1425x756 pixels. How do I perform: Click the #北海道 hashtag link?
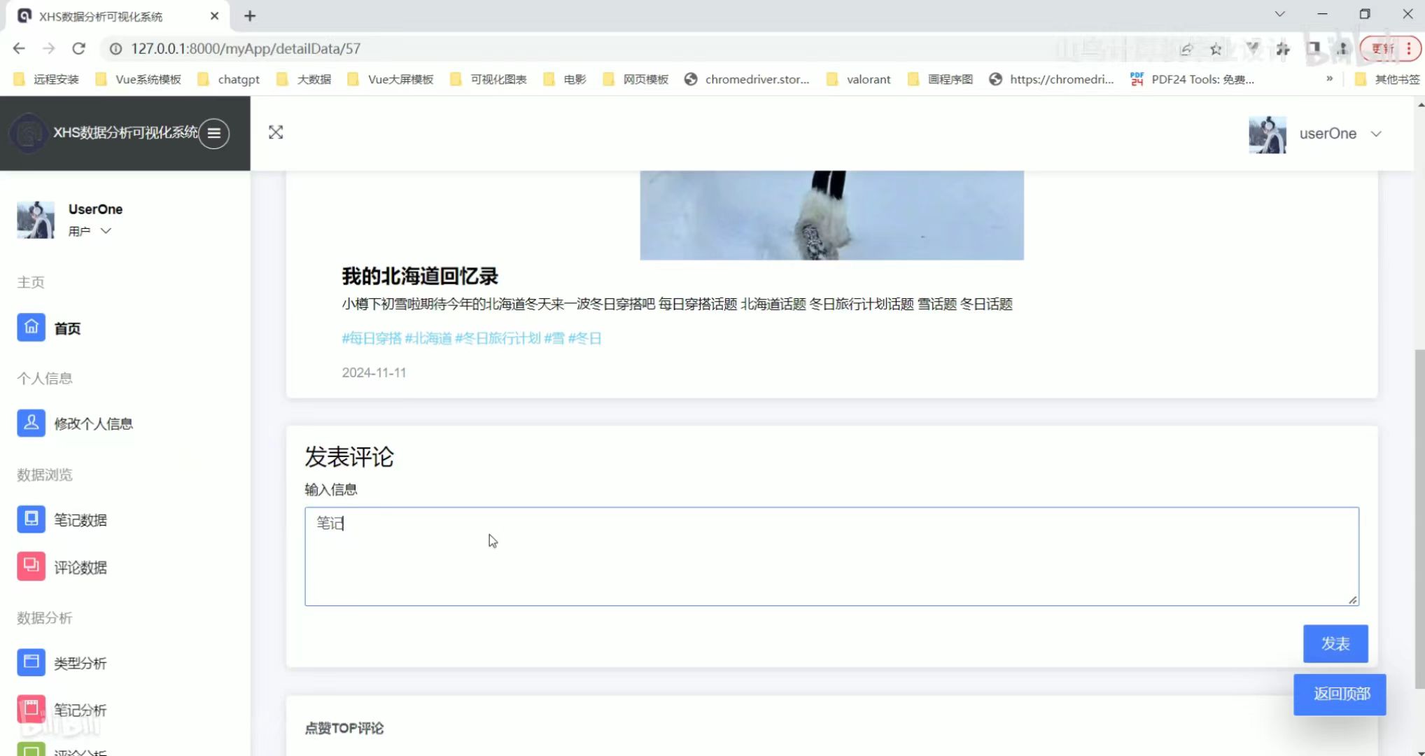(428, 339)
